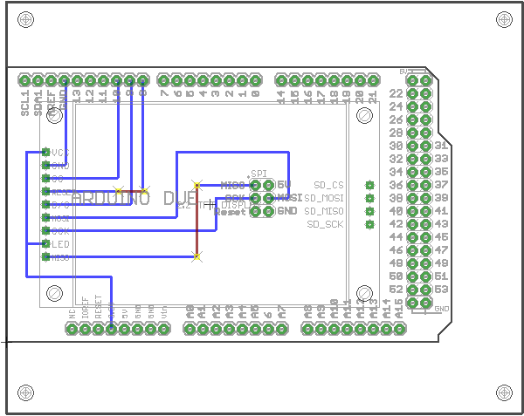524x416 pixels.
Task: Click the VCC pad of the display header
Action: point(45,153)
